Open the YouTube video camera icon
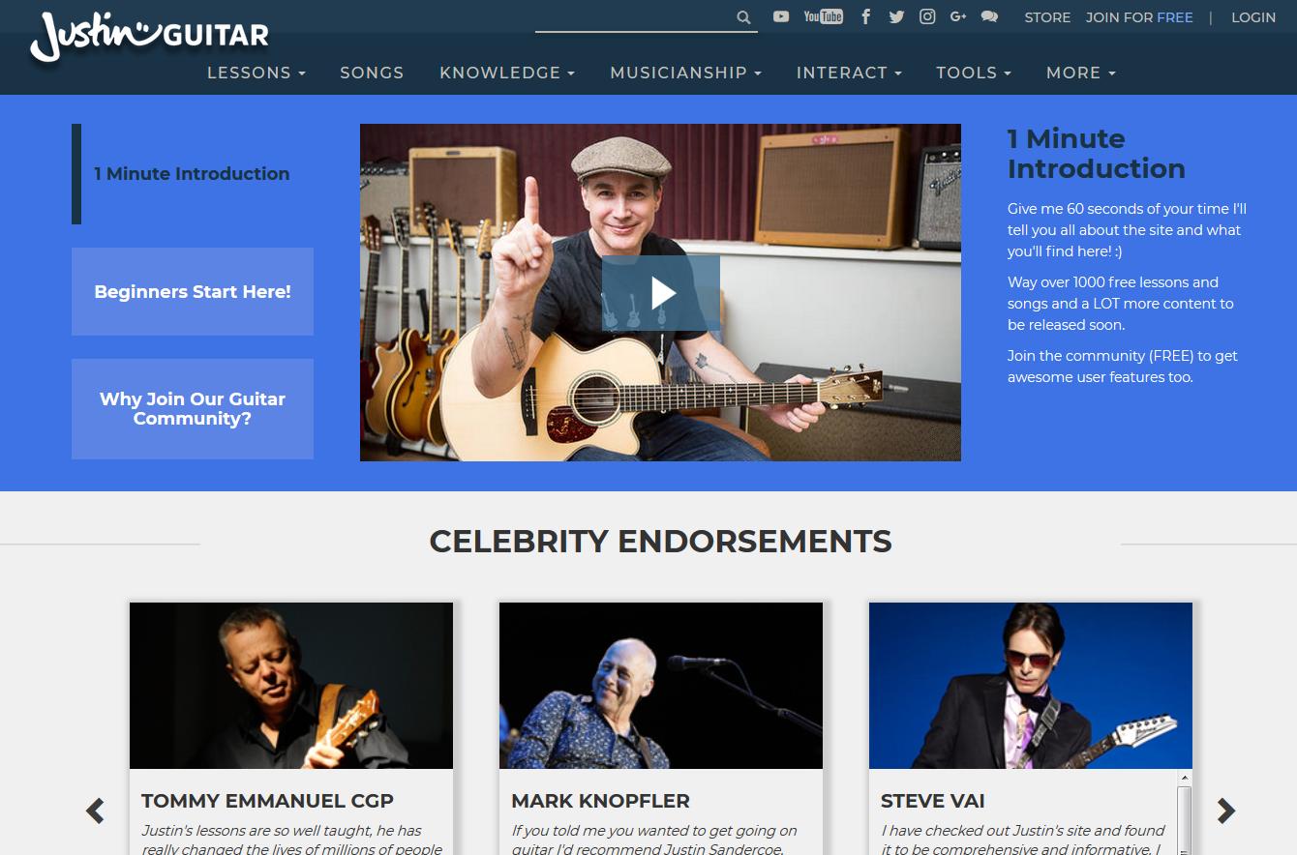 [x=781, y=16]
